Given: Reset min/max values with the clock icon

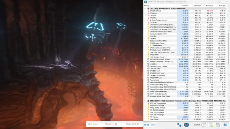Looking at the screenshot, I should pos(204,125).
